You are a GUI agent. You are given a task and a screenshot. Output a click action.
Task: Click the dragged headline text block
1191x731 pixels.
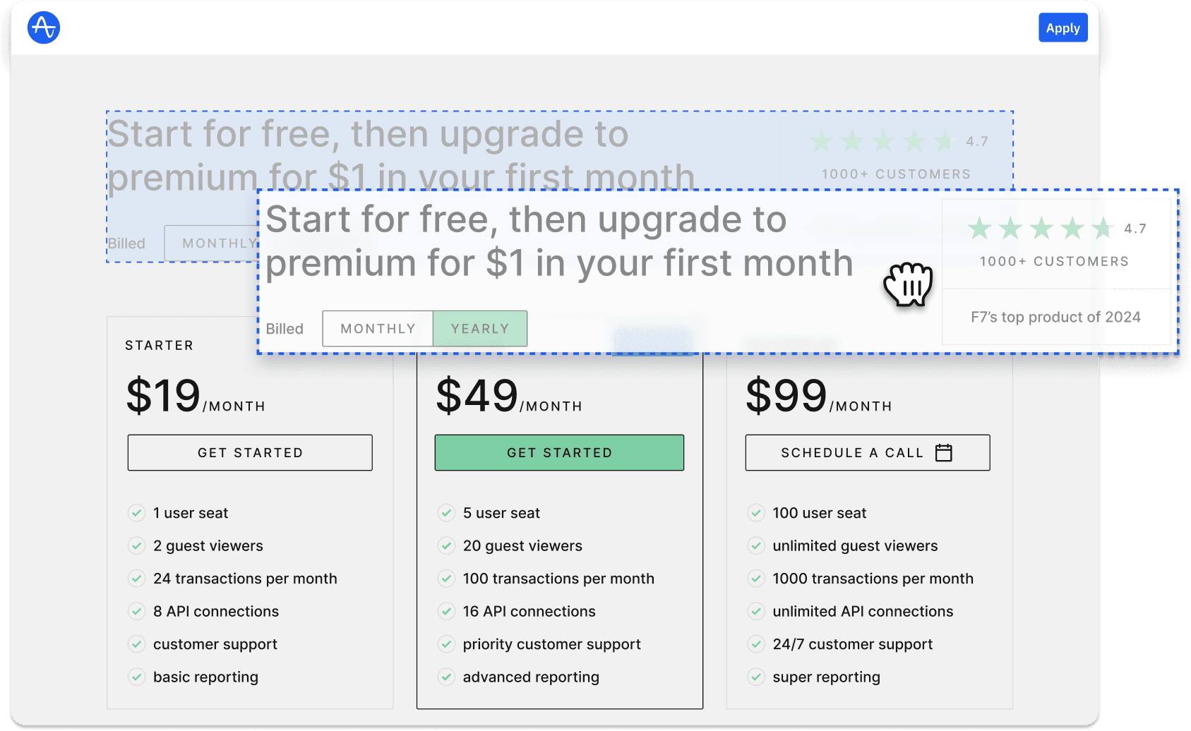[x=559, y=241]
